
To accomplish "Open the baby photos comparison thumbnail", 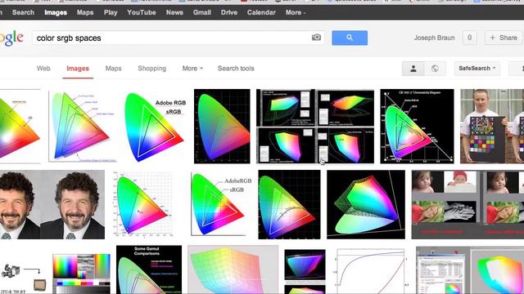I will pos(468,204).
